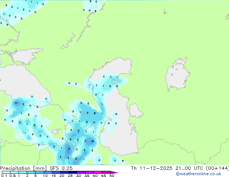Screen dimensions: 229x177
Task: Click the 35–40 mm legend color swatch
Action: pos(89,172)
